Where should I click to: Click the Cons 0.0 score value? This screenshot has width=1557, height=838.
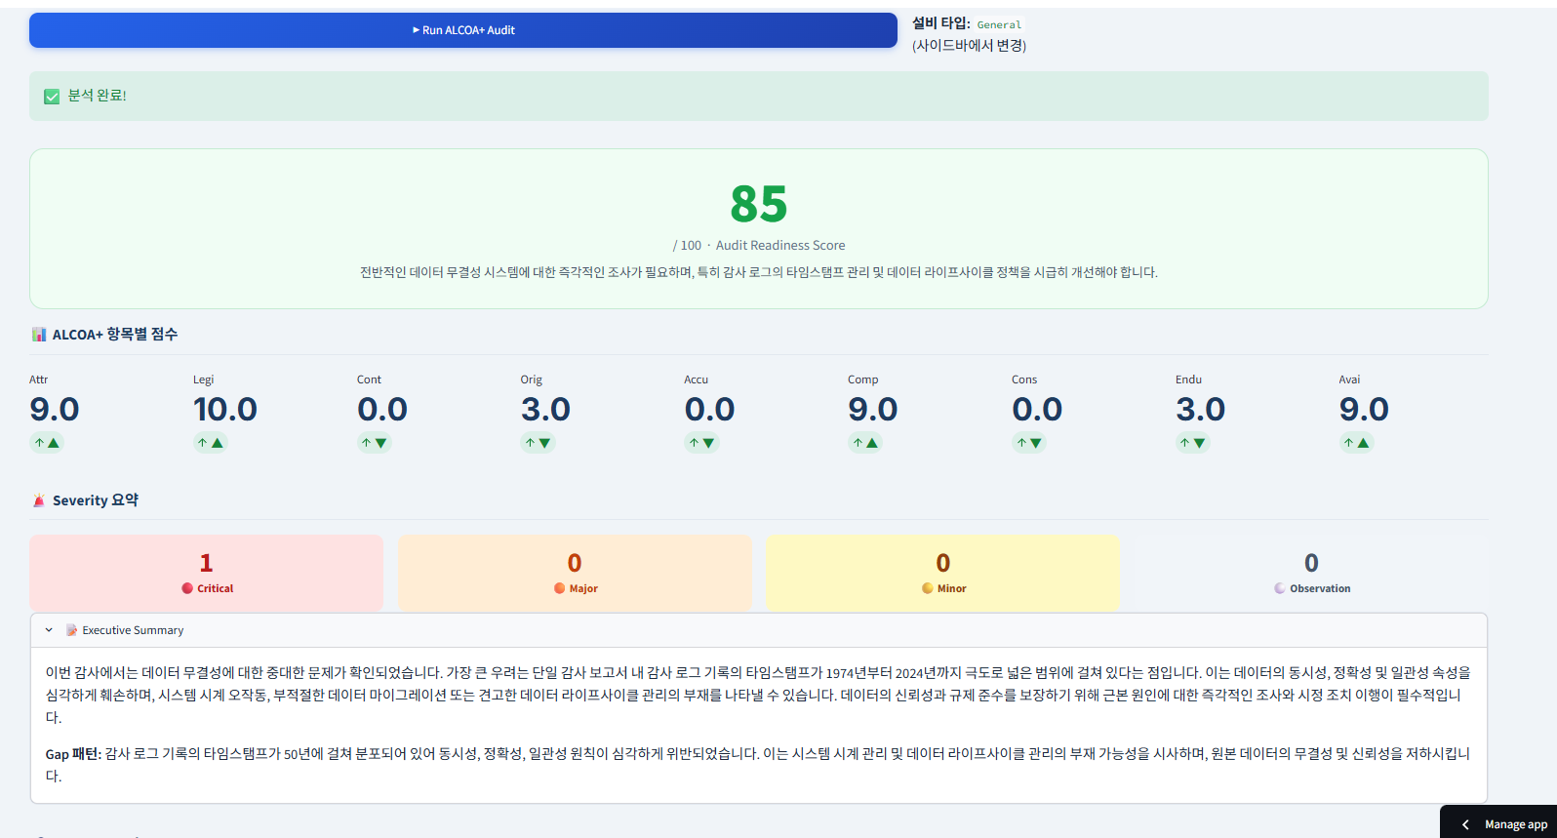[1037, 410]
